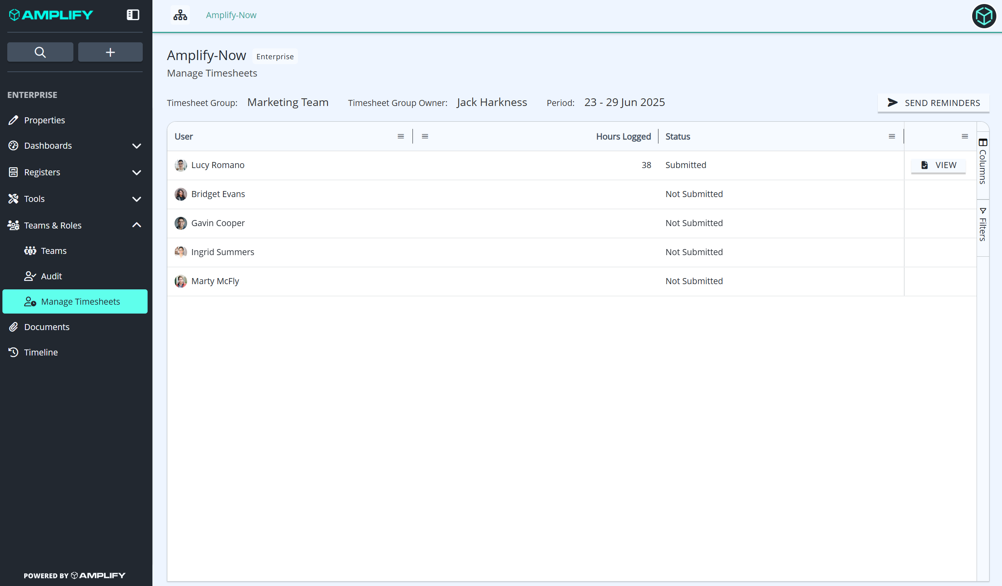This screenshot has width=1002, height=586.
Task: Click the Marketing Team group name
Action: pyautogui.click(x=288, y=102)
